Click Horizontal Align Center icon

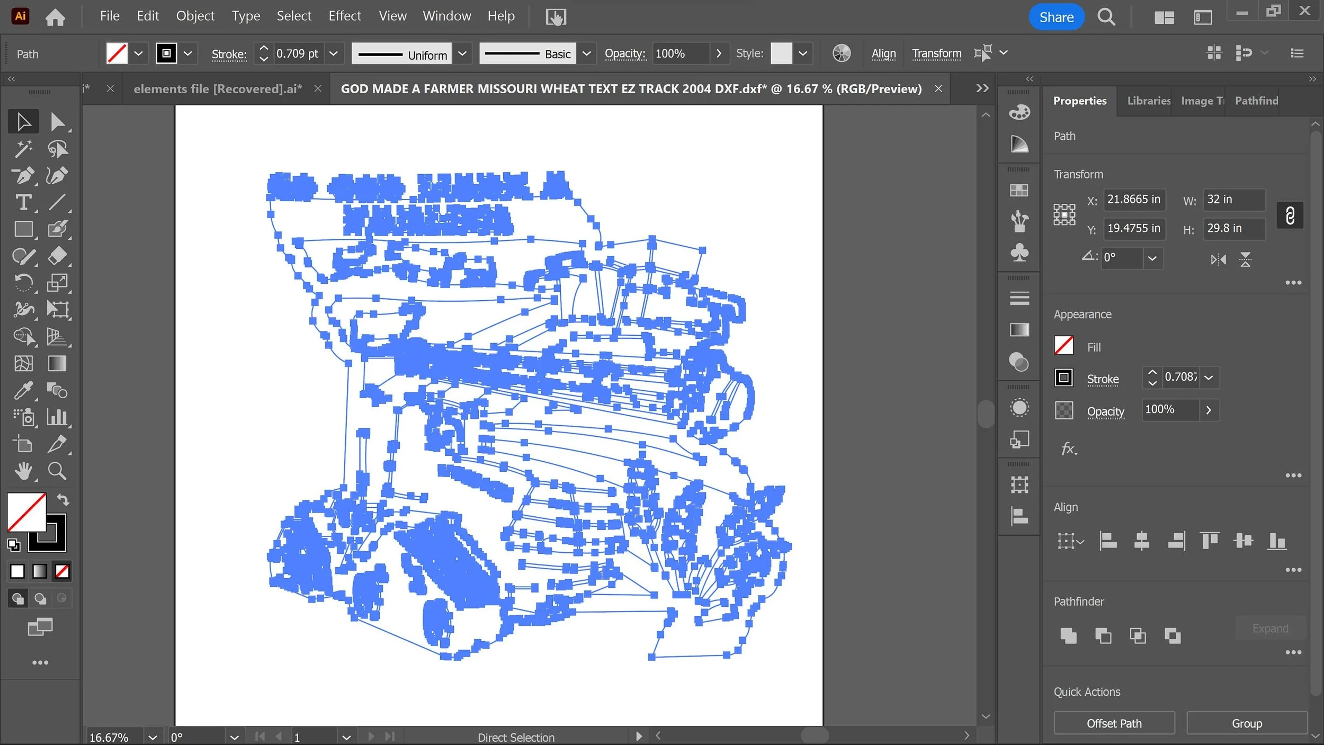coord(1141,541)
